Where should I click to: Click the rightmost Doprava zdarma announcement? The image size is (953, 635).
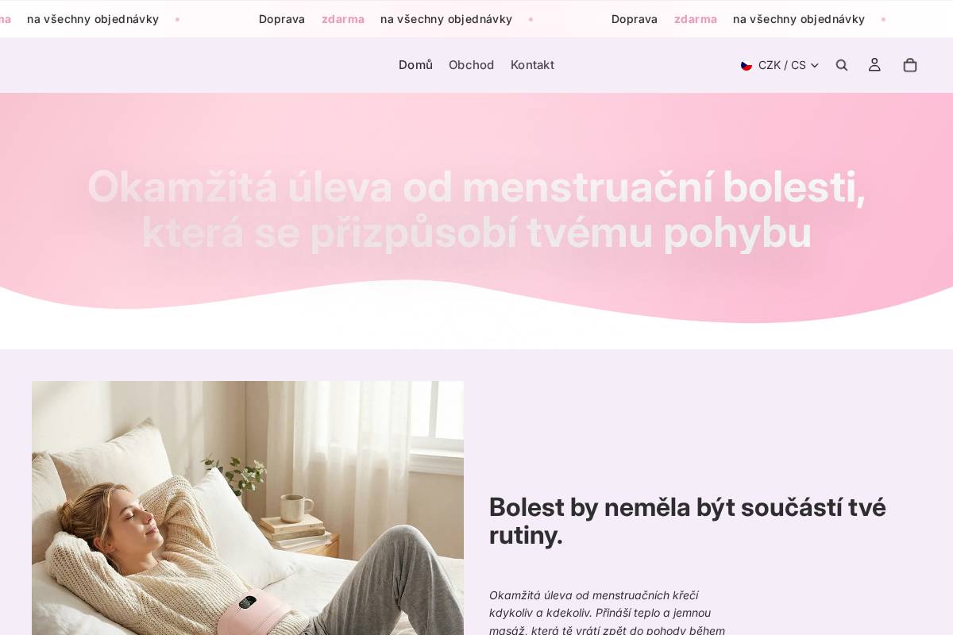pos(738,19)
